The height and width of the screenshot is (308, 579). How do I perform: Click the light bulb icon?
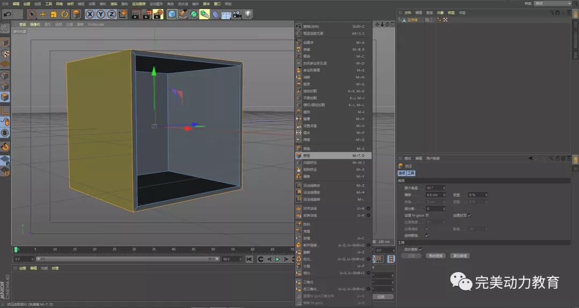coord(248,14)
